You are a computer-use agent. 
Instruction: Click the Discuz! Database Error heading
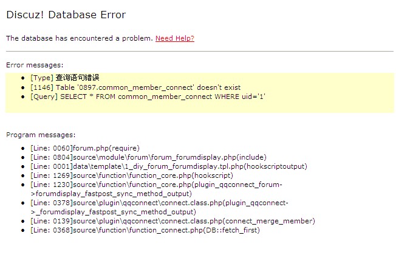pos(66,15)
